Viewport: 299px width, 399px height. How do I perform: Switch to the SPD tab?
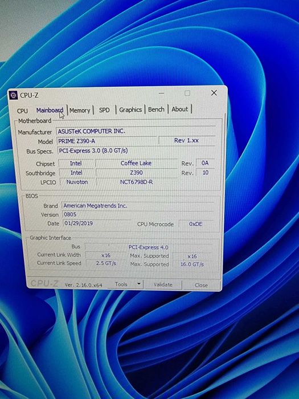pyautogui.click(x=104, y=110)
